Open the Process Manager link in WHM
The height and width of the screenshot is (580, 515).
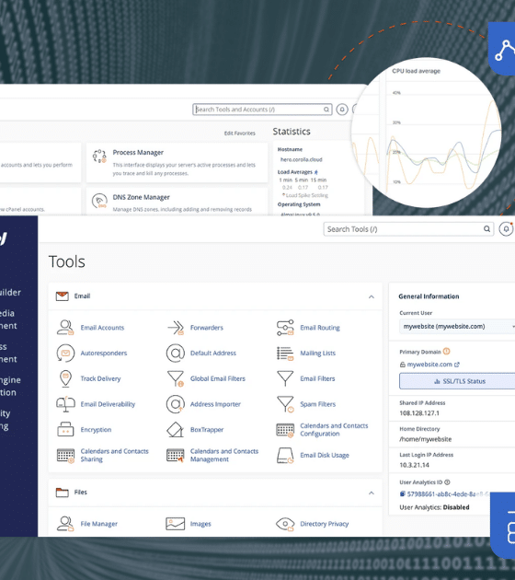coord(138,153)
